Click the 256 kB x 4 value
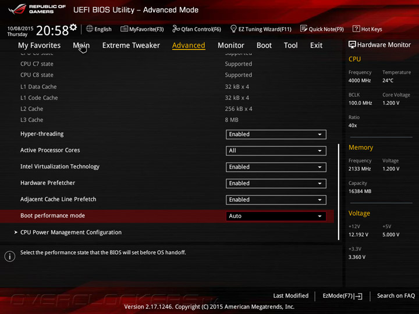The height and width of the screenshot is (314, 419). [x=239, y=109]
